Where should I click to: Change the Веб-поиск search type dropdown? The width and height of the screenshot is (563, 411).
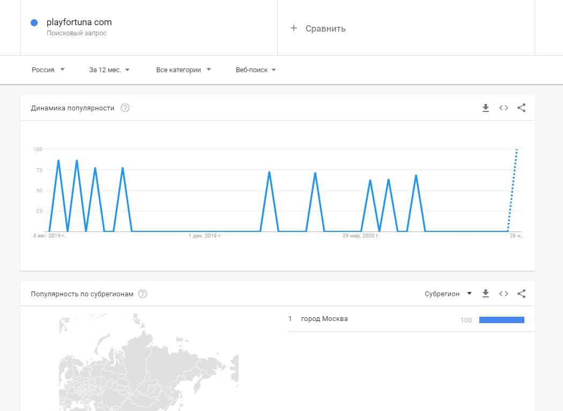coord(256,70)
